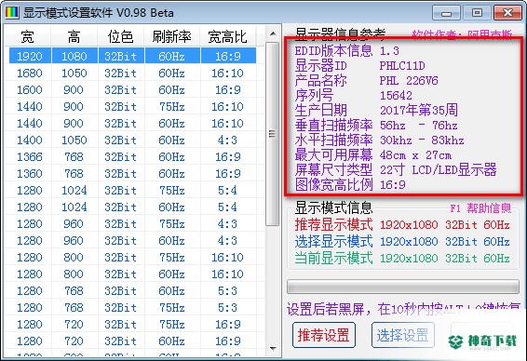Sort list by 高 column header
Screen dimensions: 527x361
click(x=74, y=37)
